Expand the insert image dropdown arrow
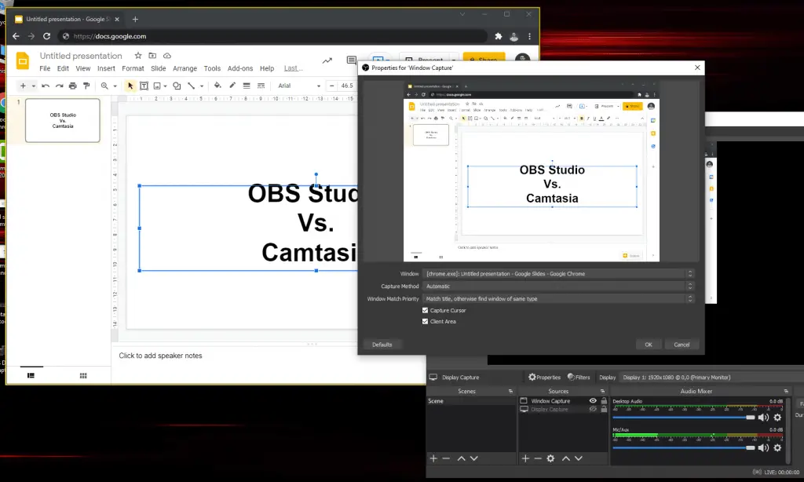This screenshot has width=804, height=482. (165, 86)
